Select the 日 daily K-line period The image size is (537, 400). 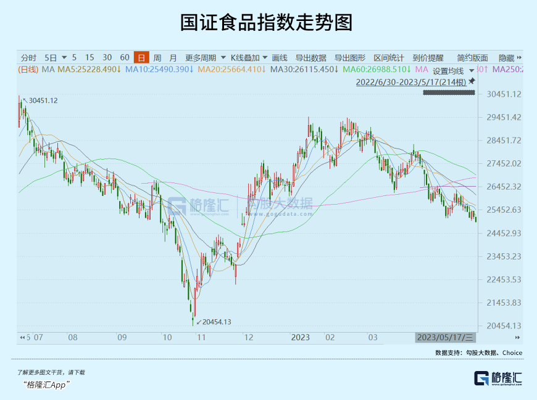coord(141,57)
